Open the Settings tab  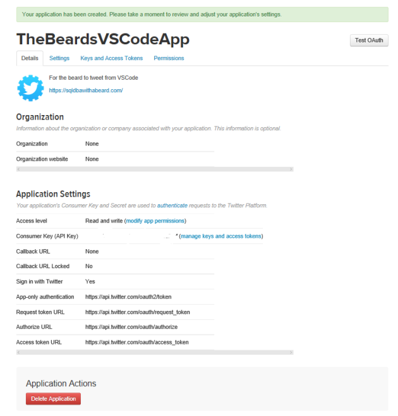click(59, 58)
